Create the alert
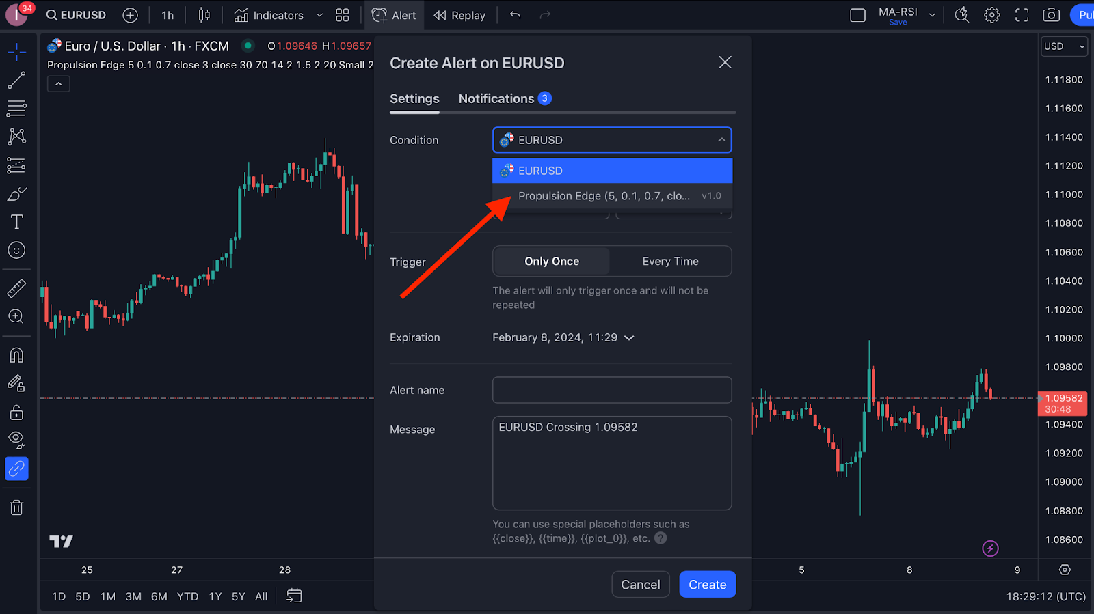 tap(707, 585)
